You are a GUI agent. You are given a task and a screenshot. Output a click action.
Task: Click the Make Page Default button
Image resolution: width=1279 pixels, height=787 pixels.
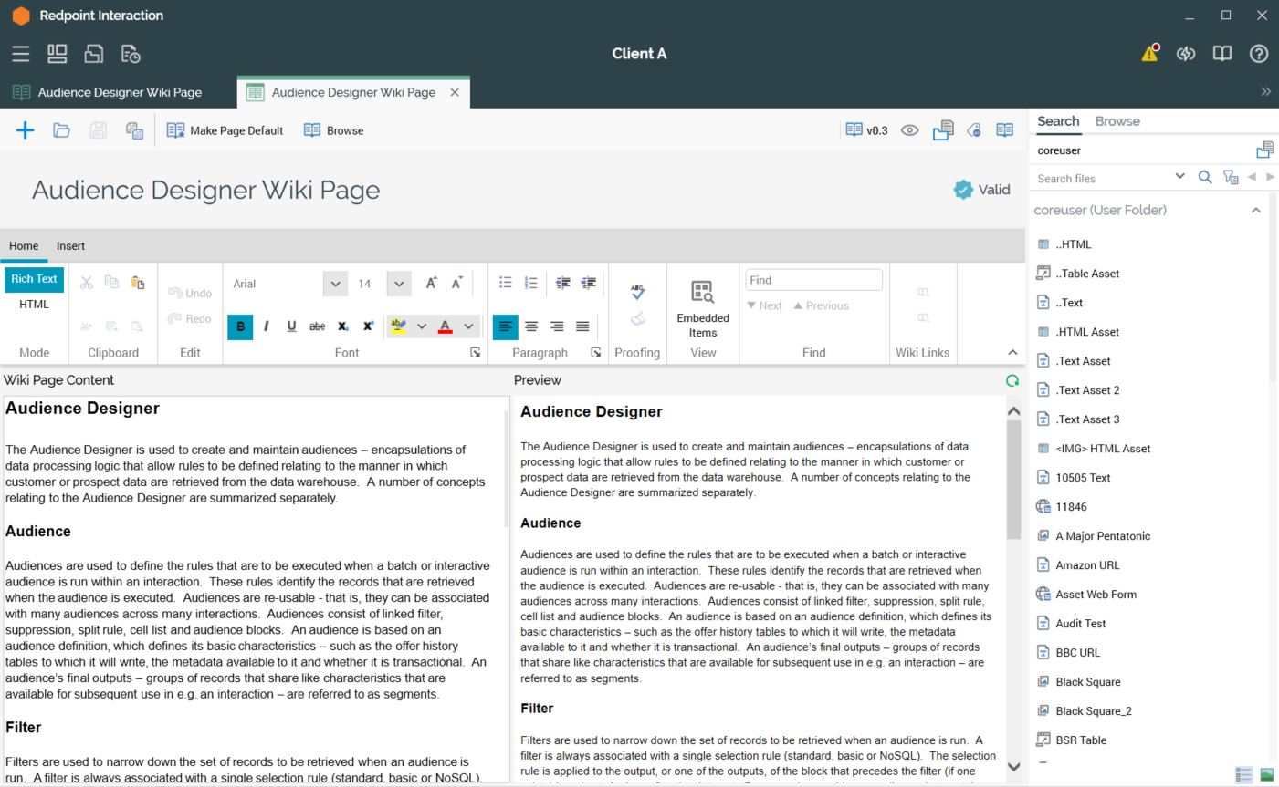(225, 130)
